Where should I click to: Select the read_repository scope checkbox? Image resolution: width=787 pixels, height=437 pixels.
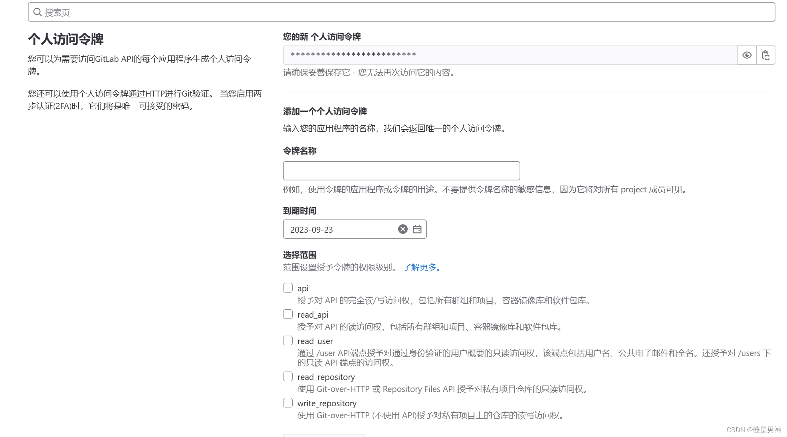pyautogui.click(x=288, y=376)
